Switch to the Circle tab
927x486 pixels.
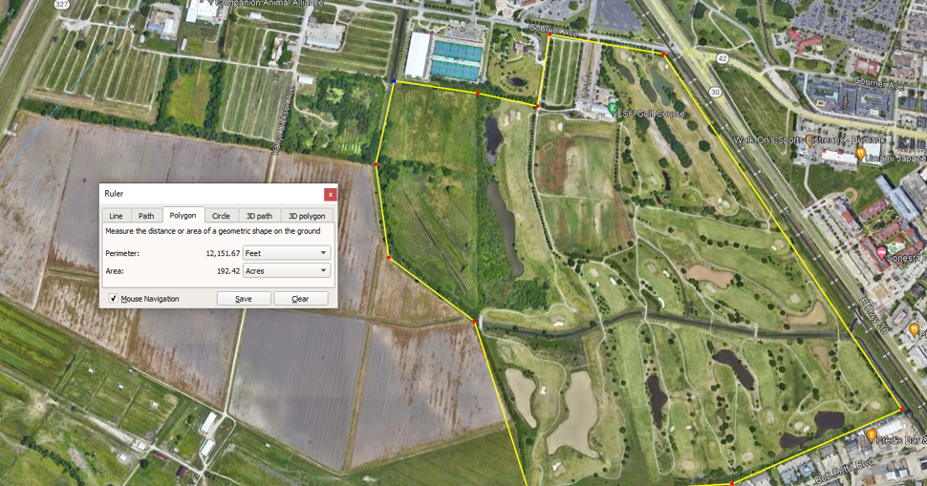click(x=221, y=216)
